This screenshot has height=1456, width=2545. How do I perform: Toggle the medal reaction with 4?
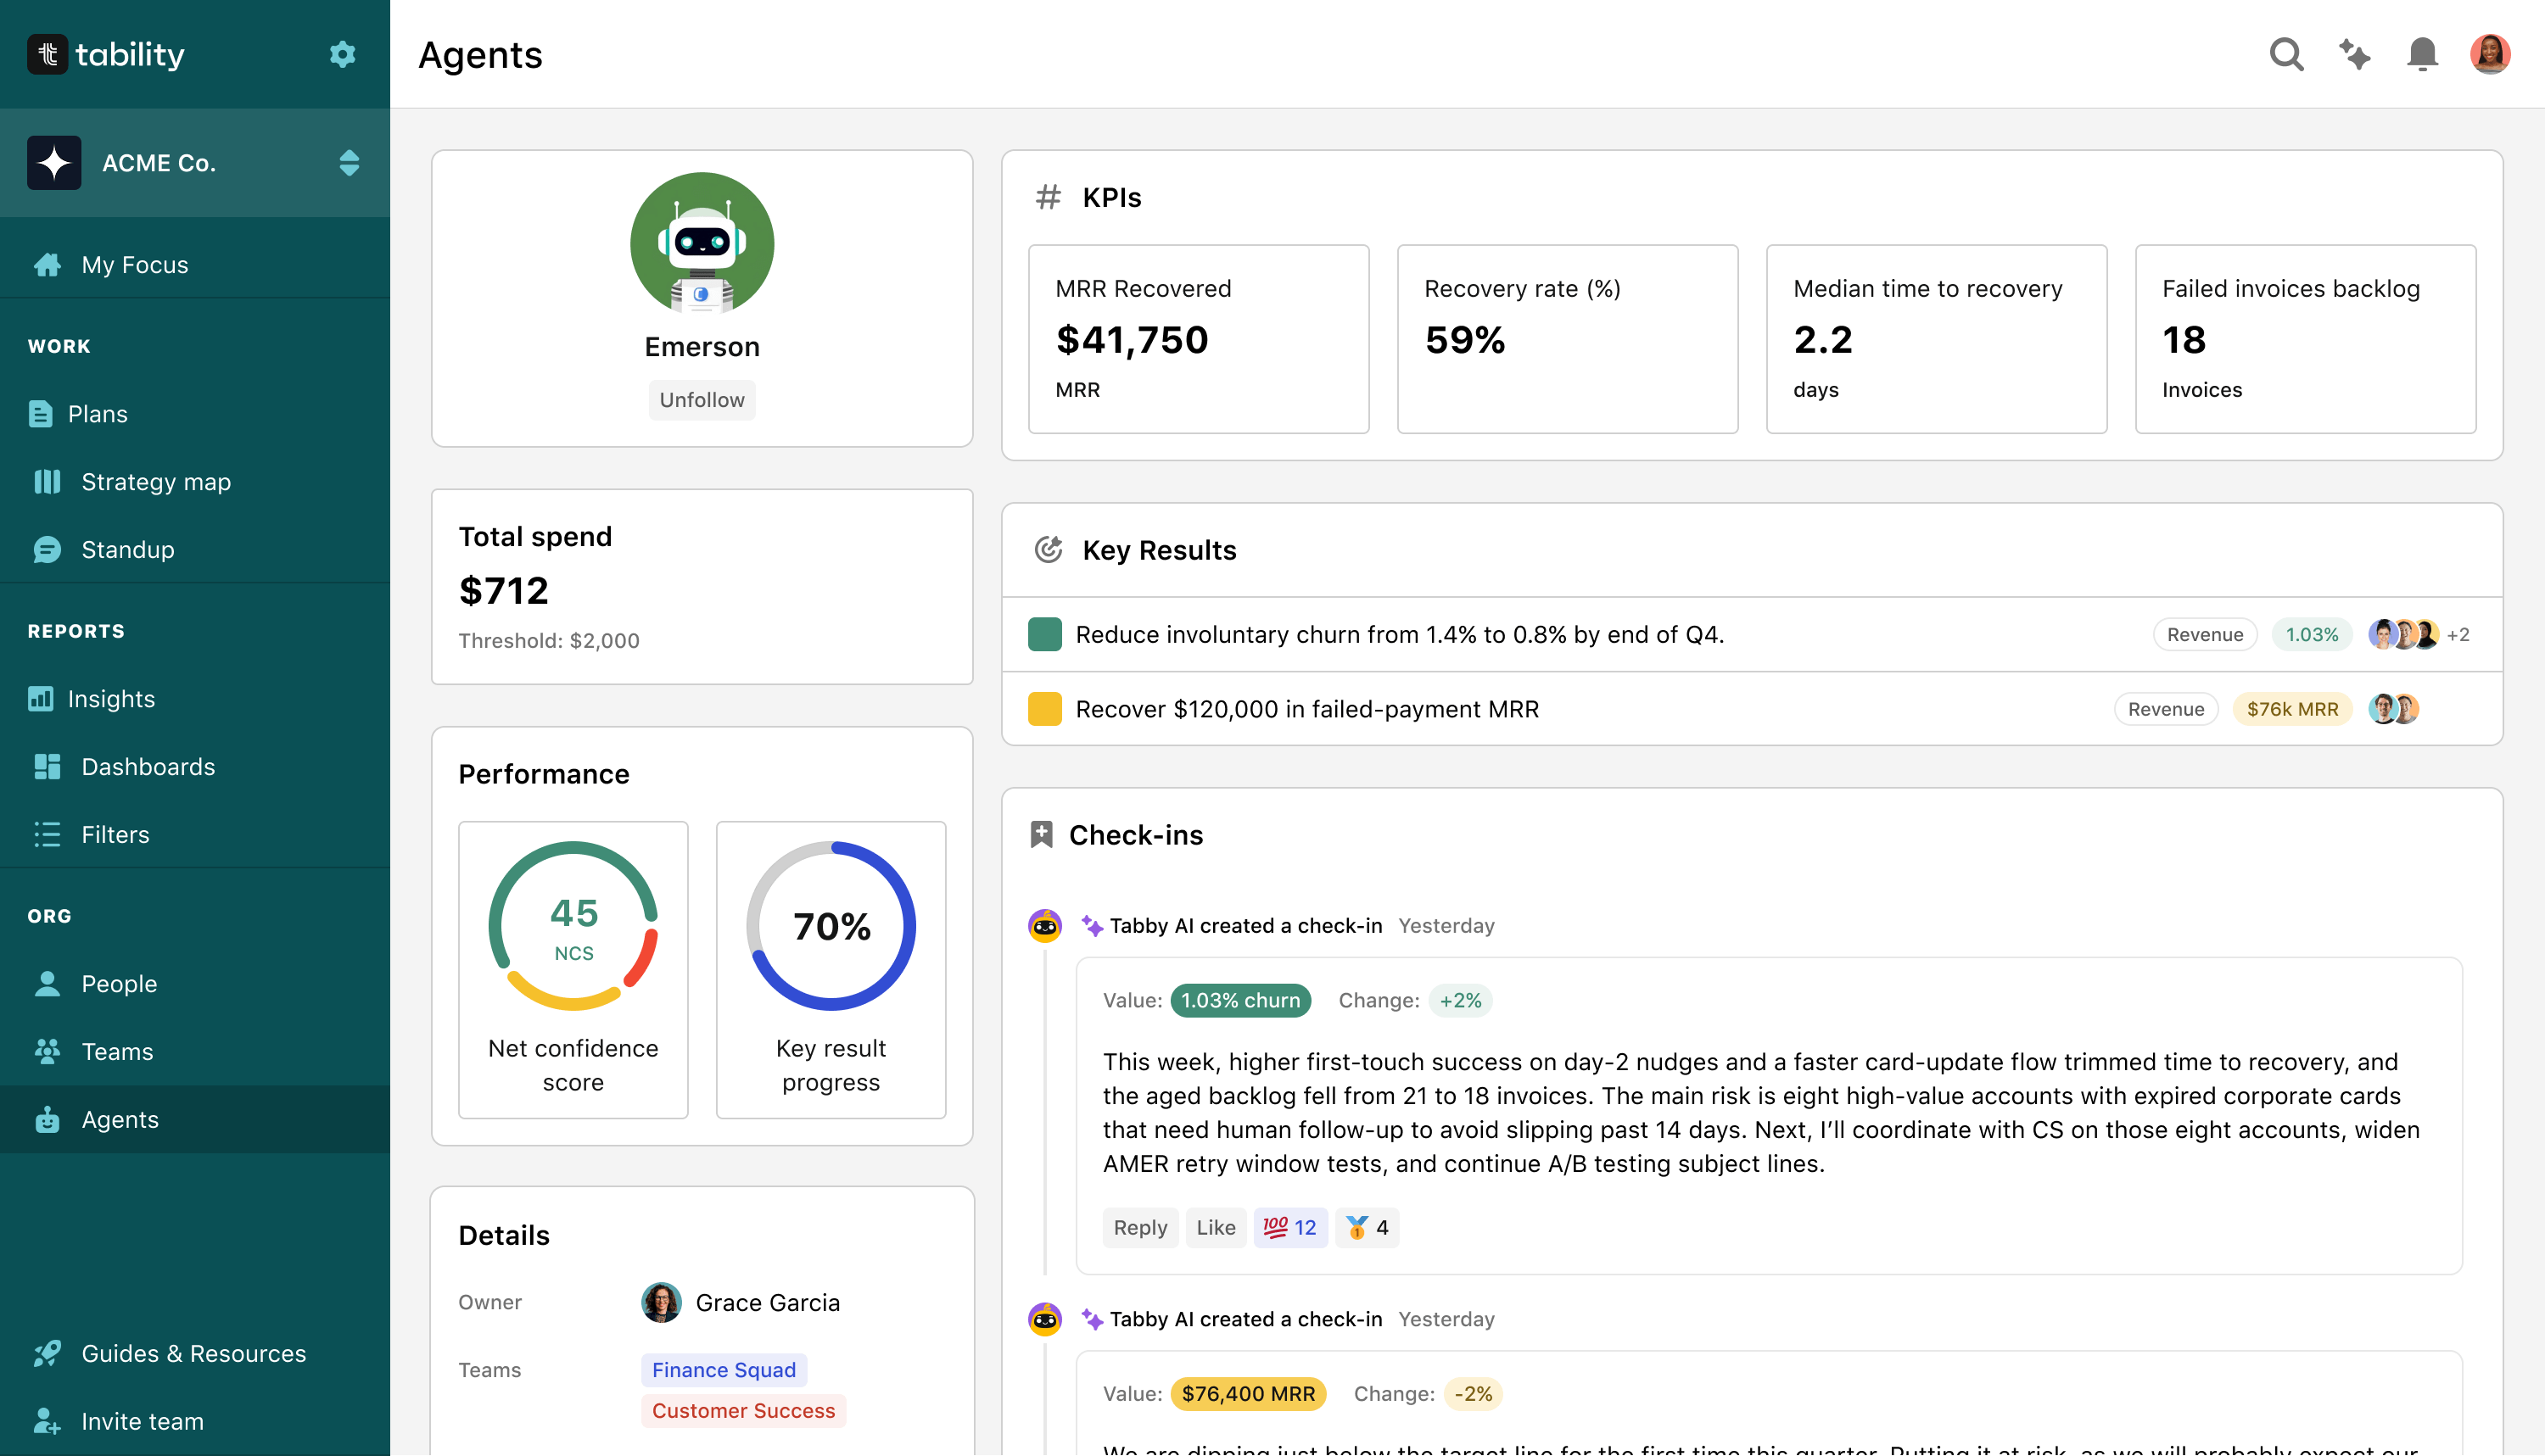(x=1367, y=1228)
